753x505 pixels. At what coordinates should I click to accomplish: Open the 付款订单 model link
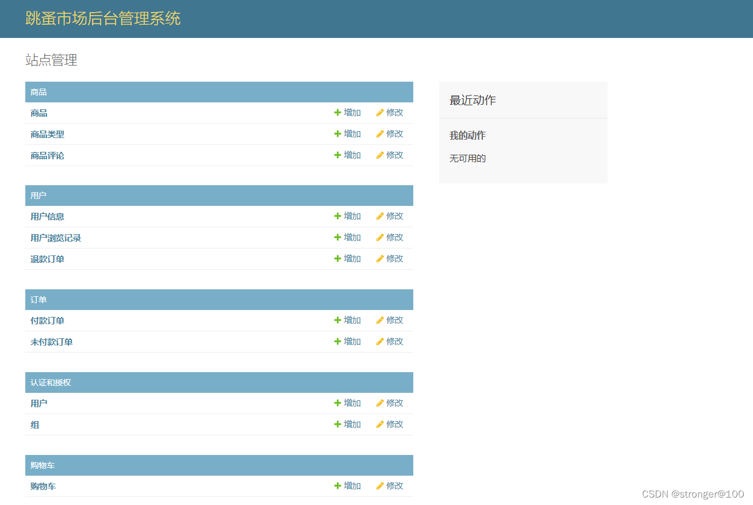(47, 321)
